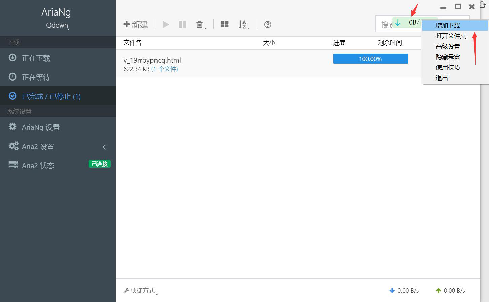Open the Downloading (正在下载) list
Image resolution: width=489 pixels, height=302 pixels.
click(58, 58)
